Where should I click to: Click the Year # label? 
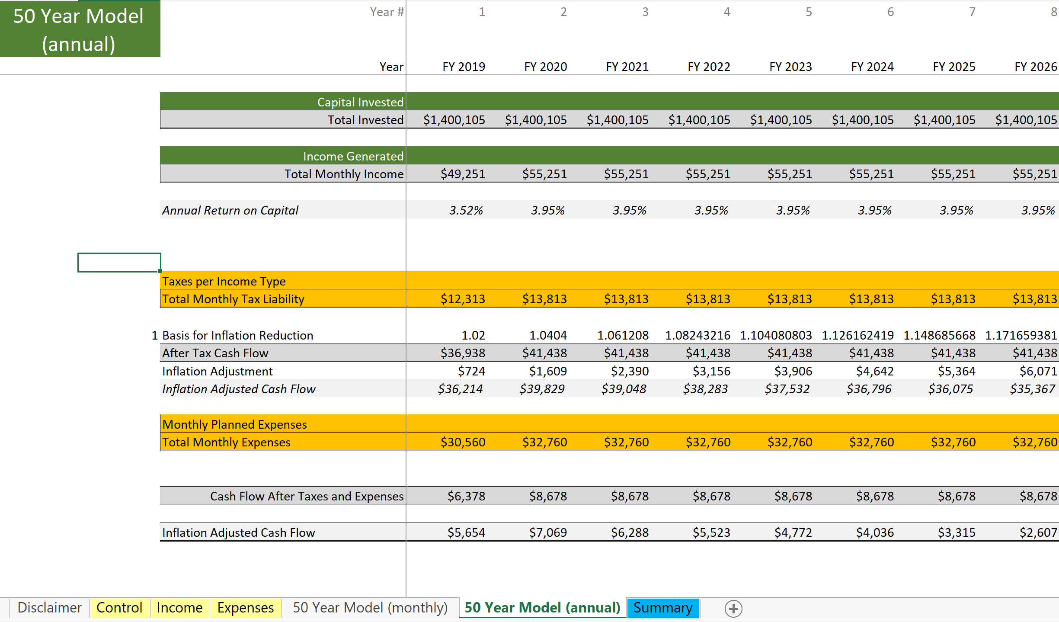[387, 12]
